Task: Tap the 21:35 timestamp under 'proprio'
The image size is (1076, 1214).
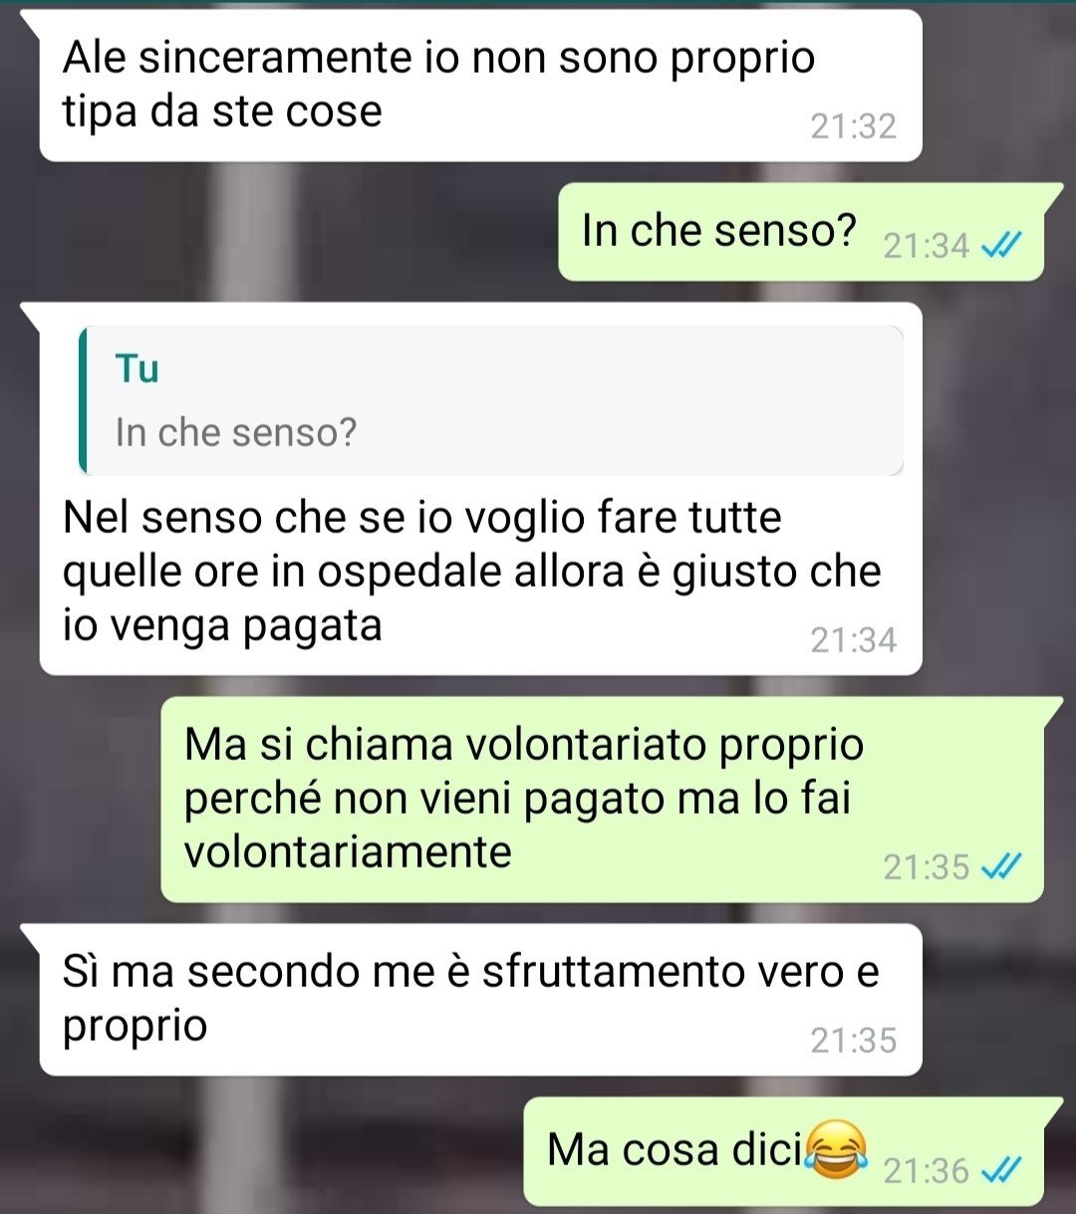Action: coord(853,1041)
